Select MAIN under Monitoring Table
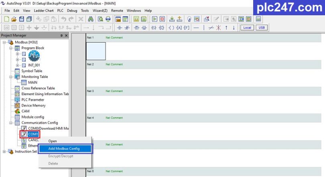325x177 pixels. point(33,83)
